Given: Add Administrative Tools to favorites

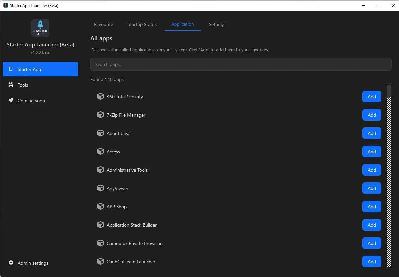Looking at the screenshot, I should tap(371, 170).
